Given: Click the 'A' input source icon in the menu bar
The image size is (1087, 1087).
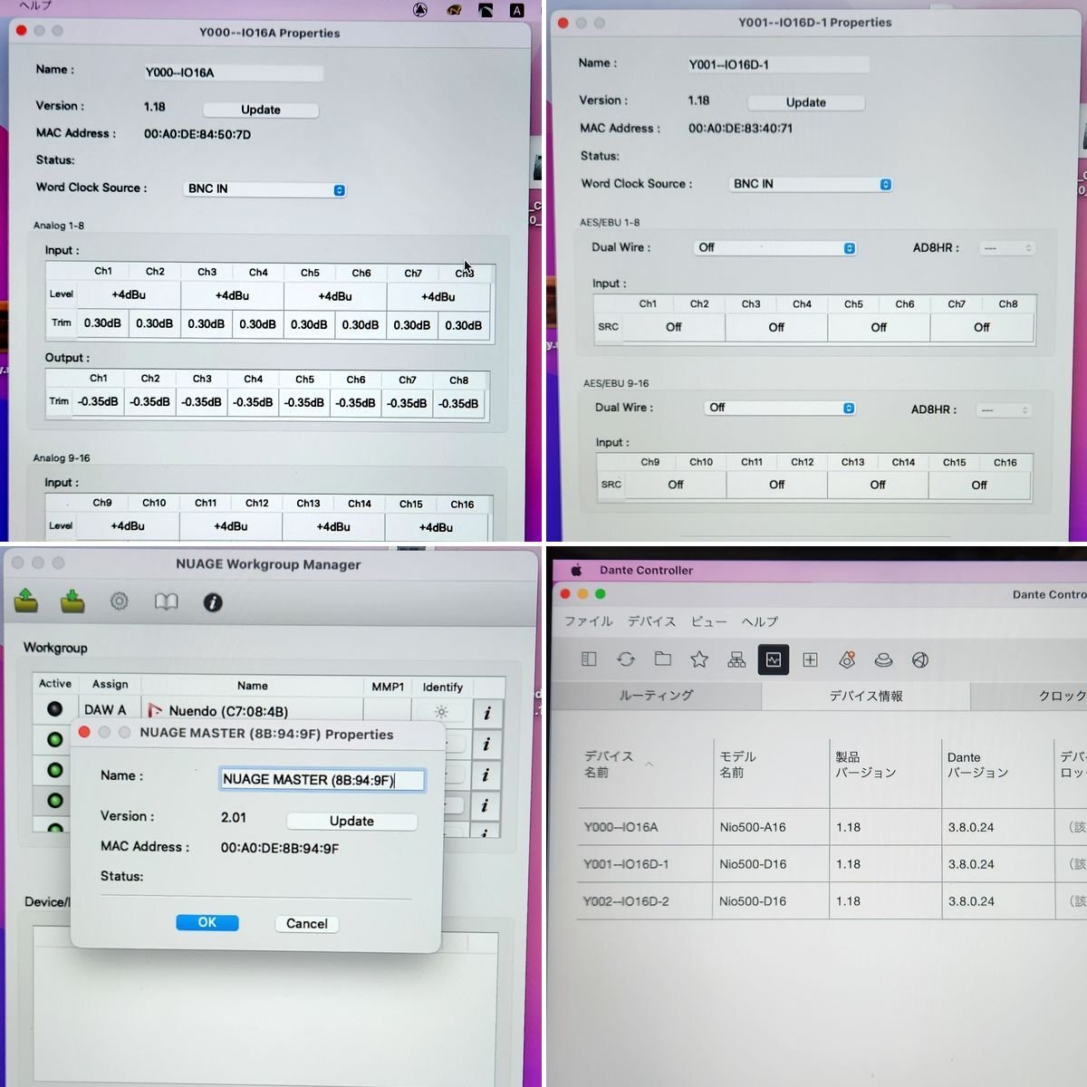Looking at the screenshot, I should pos(516,11).
